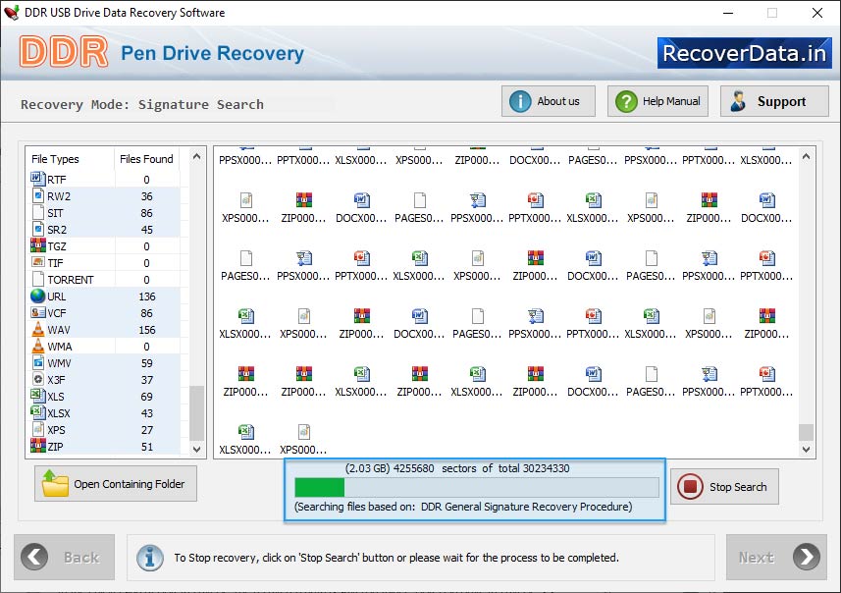Select the RW2 file type icon
This screenshot has width=841, height=593.
37,196
